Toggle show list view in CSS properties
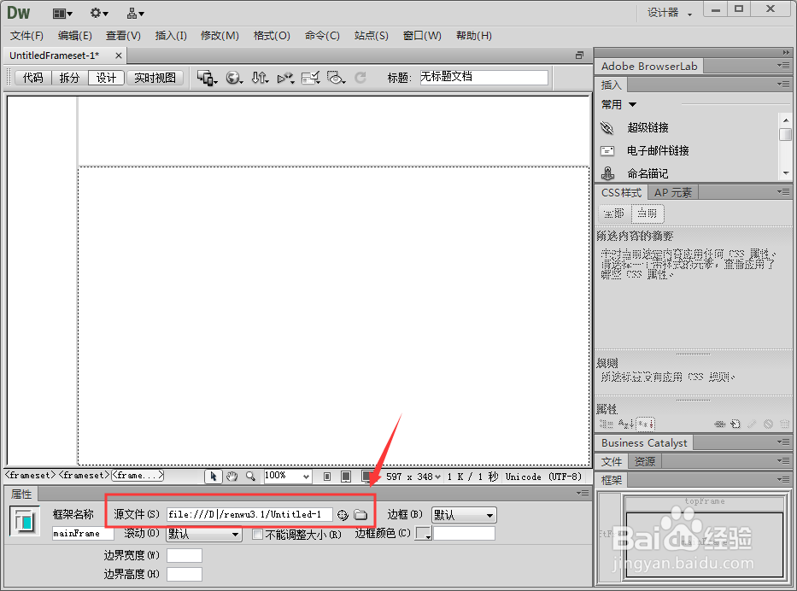Viewport: 797px width, 591px height. point(626,424)
